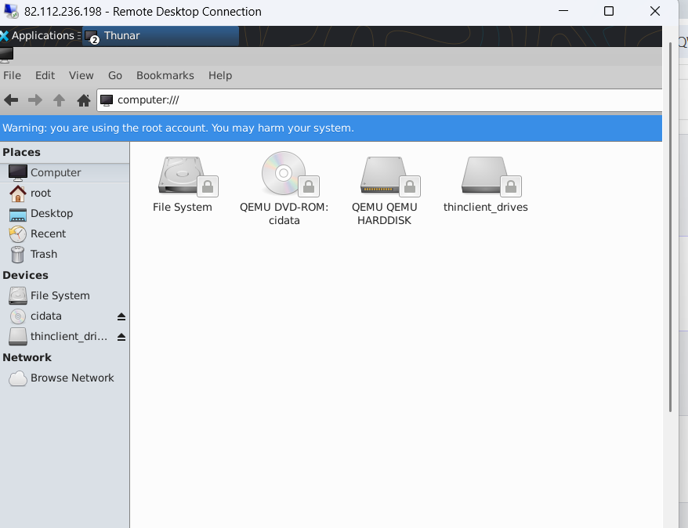Open the Help menu
688x528 pixels.
click(x=220, y=75)
